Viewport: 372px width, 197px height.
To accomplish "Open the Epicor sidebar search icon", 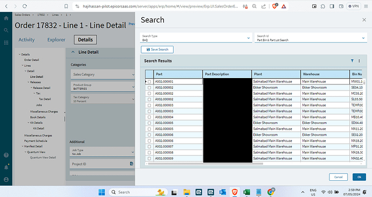I will (x=6, y=30).
